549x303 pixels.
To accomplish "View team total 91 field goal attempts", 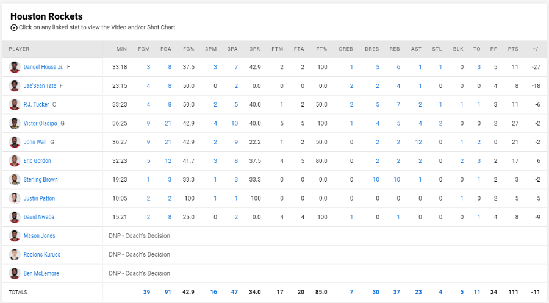I will pyautogui.click(x=168, y=292).
